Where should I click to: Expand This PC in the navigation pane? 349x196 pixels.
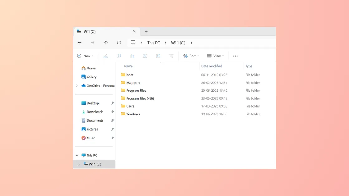pyautogui.click(x=77, y=155)
